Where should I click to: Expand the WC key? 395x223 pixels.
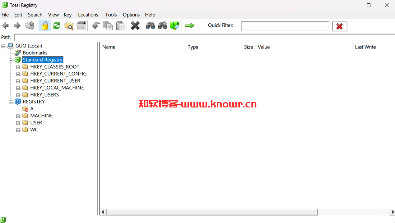click(x=18, y=130)
